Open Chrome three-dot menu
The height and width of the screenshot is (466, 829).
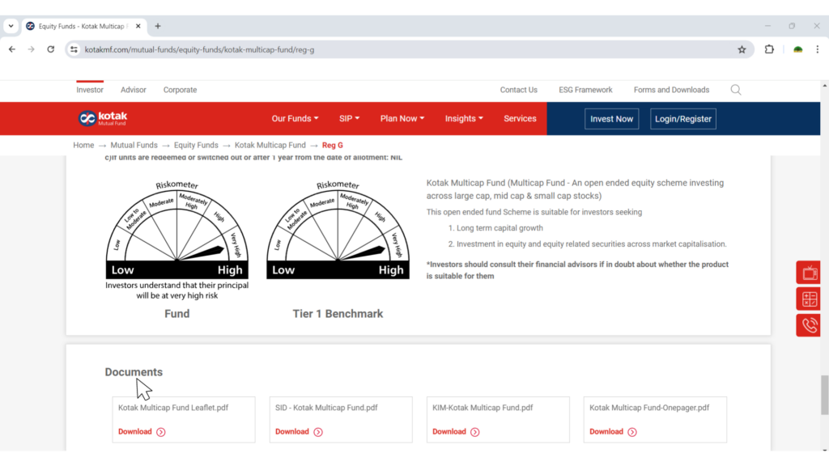[818, 49]
